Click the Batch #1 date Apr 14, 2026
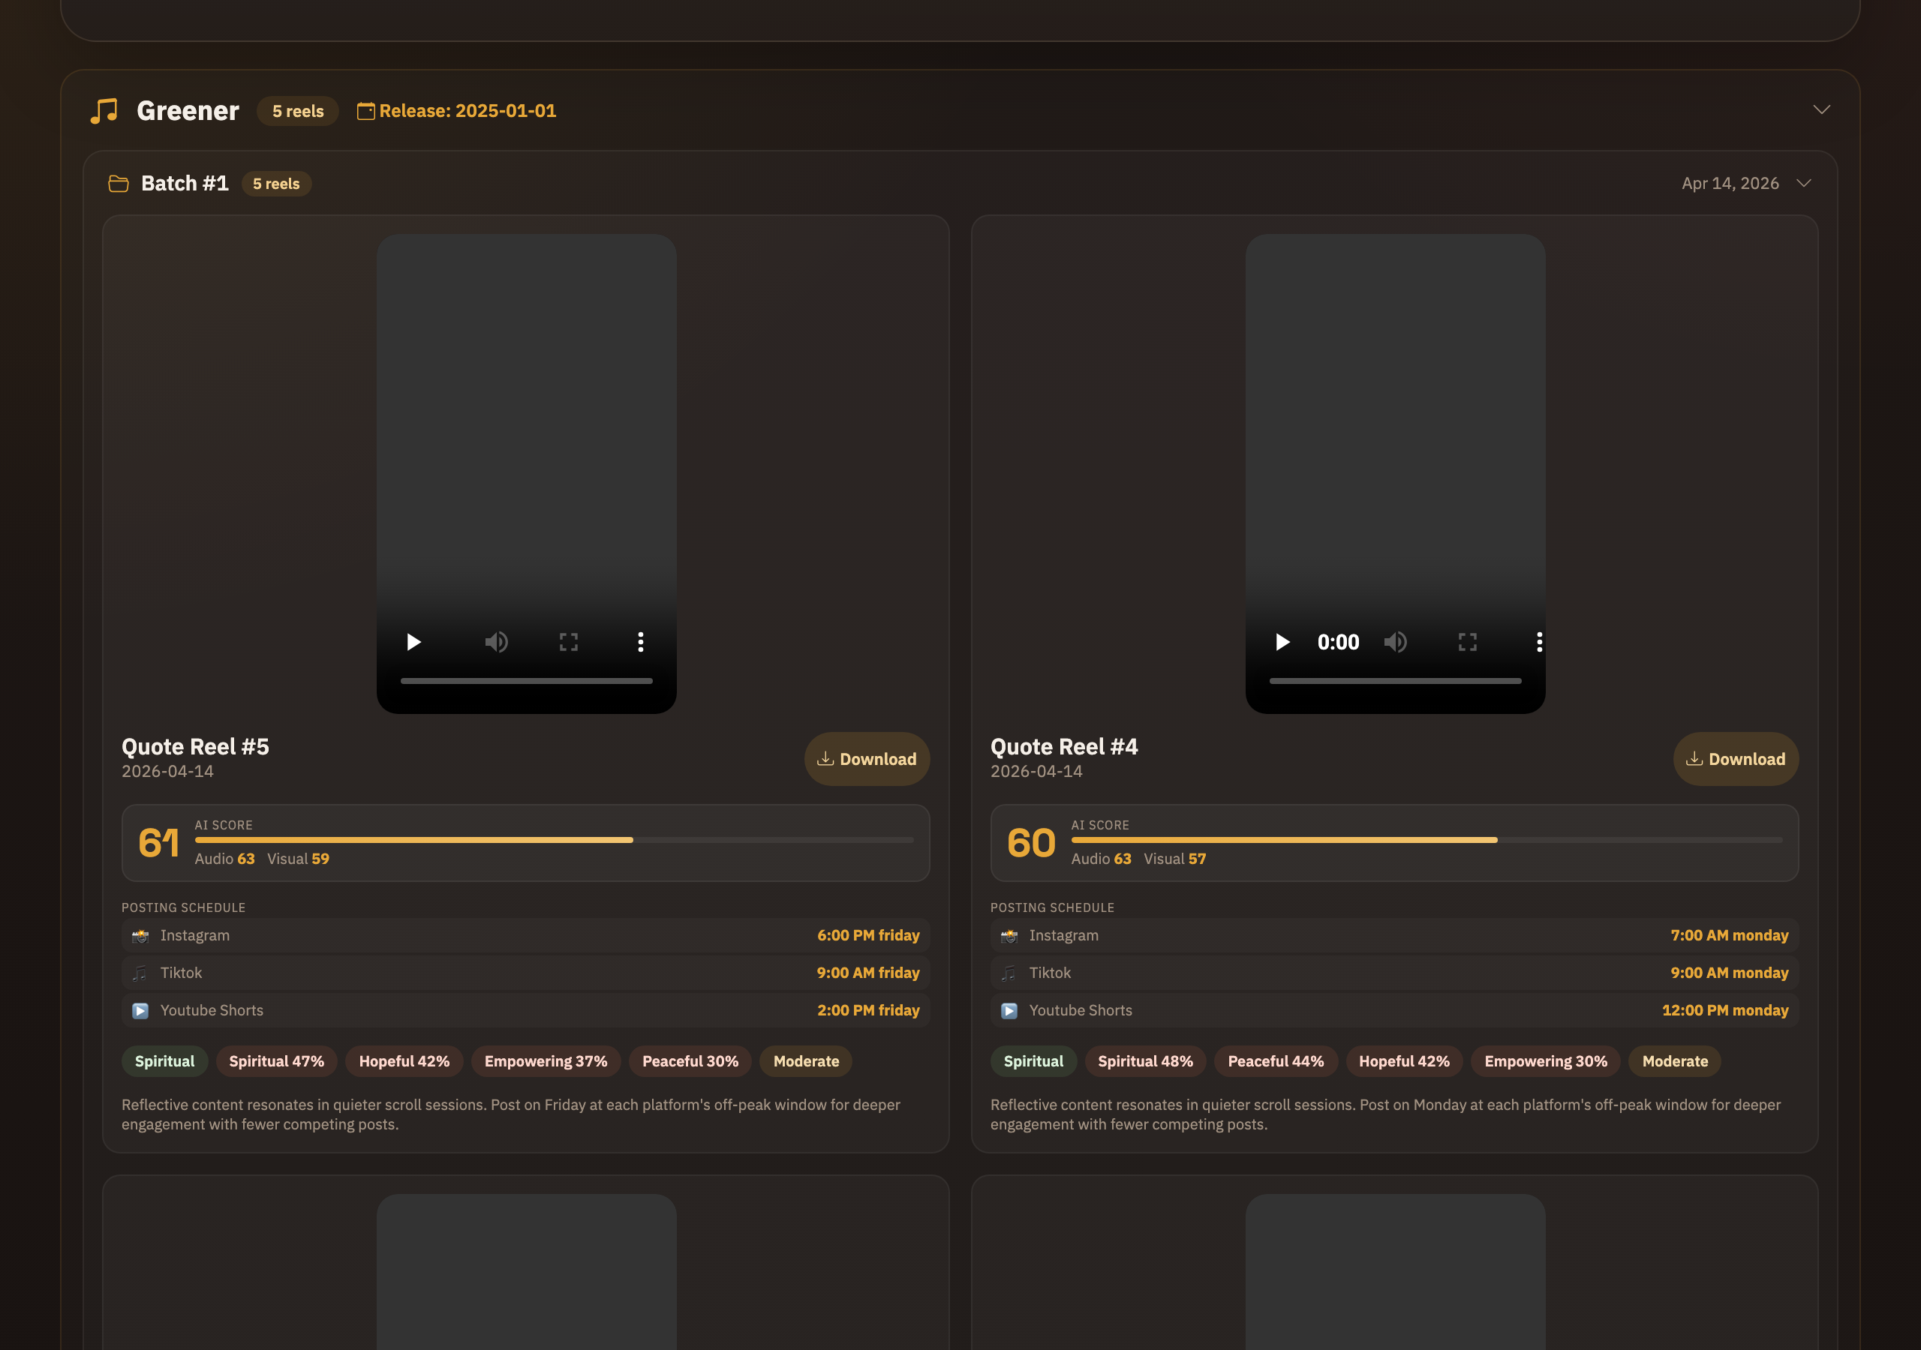Screen dimensions: 1921x1350 pyautogui.click(x=1730, y=183)
